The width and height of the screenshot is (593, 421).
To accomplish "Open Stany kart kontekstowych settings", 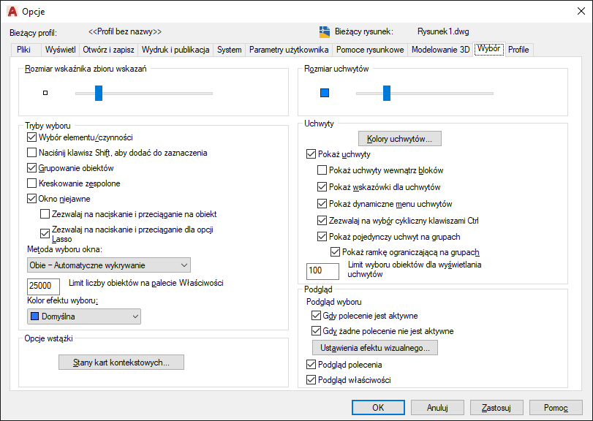I will coord(121,363).
